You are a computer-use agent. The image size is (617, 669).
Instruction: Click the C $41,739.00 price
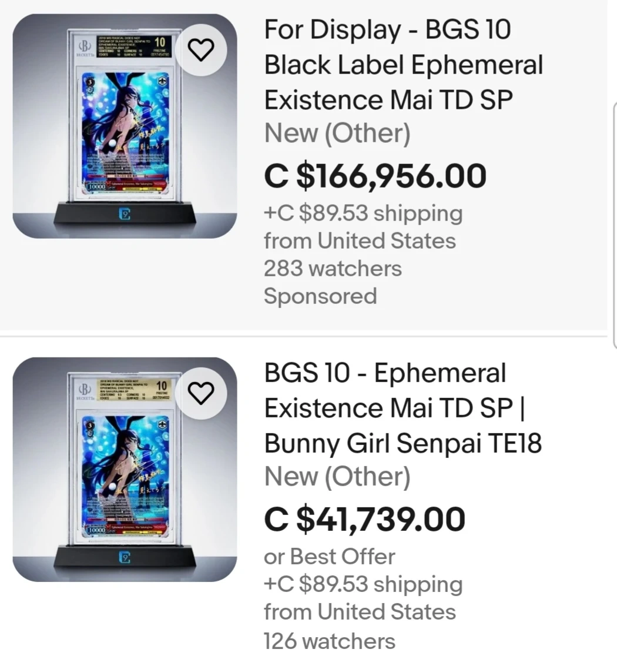pyautogui.click(x=364, y=519)
